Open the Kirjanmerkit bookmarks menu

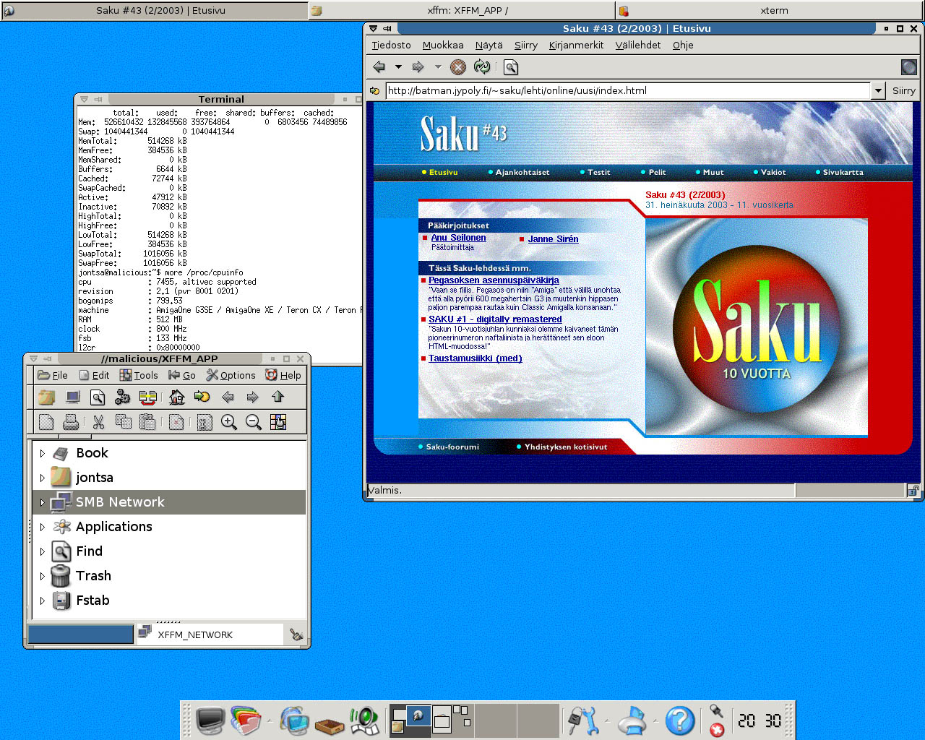tap(576, 45)
